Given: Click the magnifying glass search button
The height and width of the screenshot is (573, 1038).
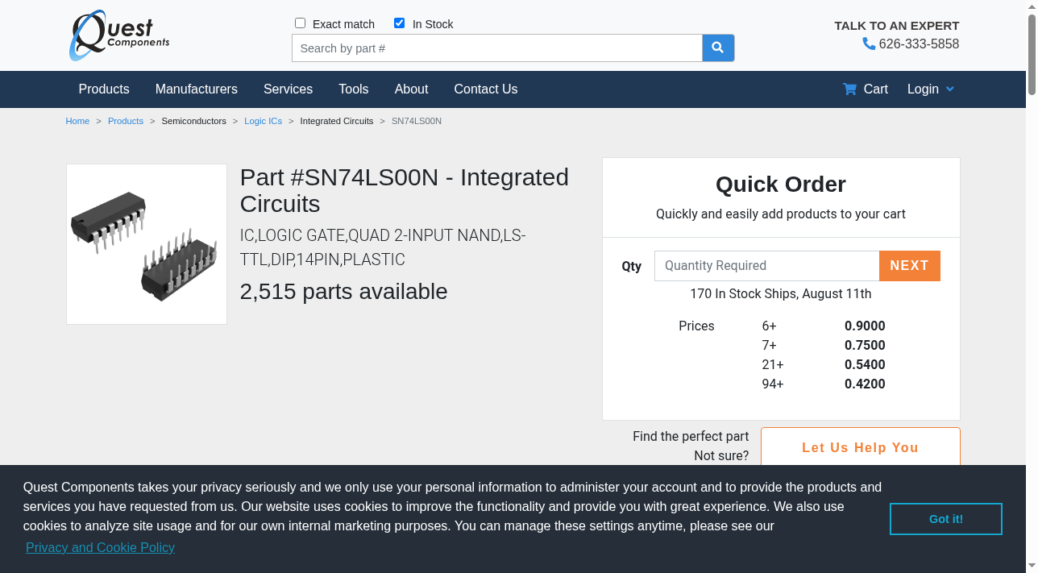Looking at the screenshot, I should click(718, 48).
